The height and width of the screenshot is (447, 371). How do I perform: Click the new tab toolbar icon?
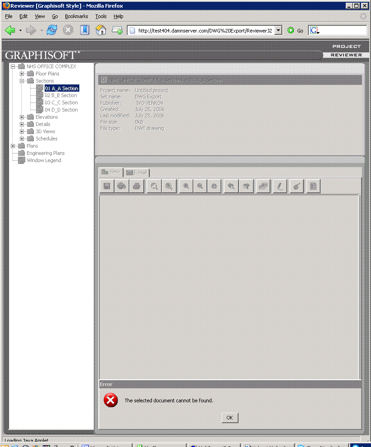117,30
